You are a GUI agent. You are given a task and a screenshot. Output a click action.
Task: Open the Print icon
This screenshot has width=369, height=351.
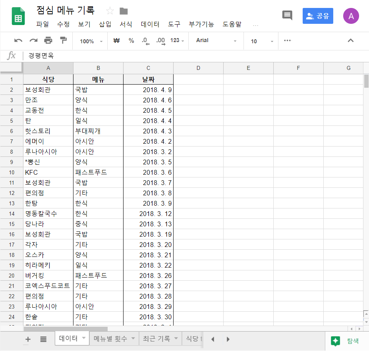point(48,40)
